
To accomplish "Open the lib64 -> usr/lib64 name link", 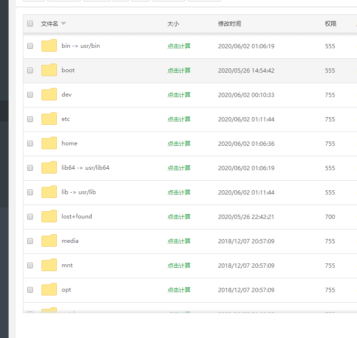I will 85,168.
